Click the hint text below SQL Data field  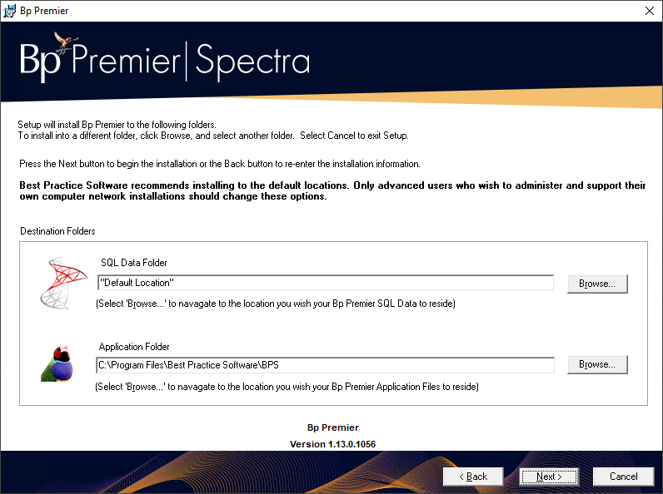pos(276,304)
